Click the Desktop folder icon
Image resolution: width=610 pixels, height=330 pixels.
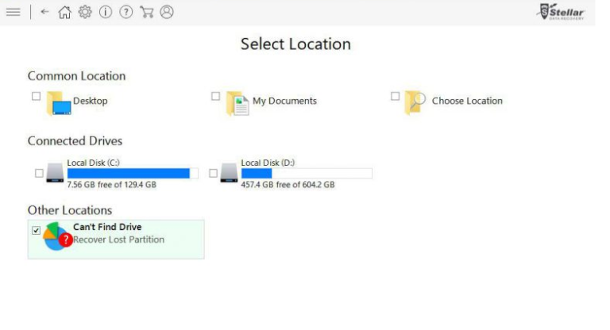(x=59, y=102)
